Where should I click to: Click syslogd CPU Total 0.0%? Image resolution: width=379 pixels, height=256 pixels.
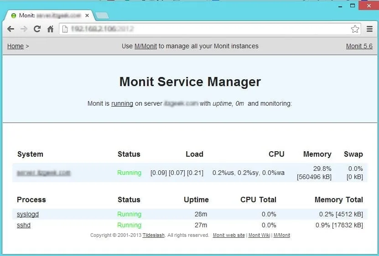[x=269, y=214]
